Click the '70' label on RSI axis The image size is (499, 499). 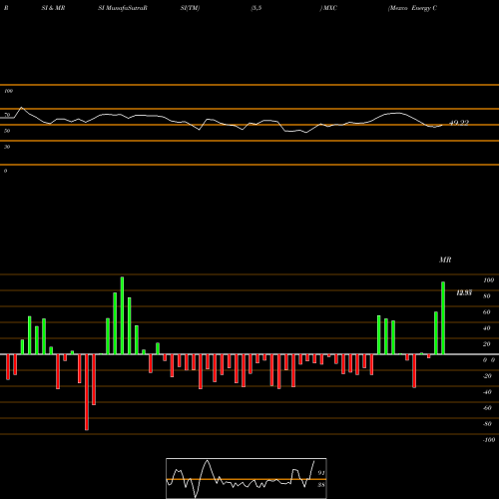(x=7, y=115)
